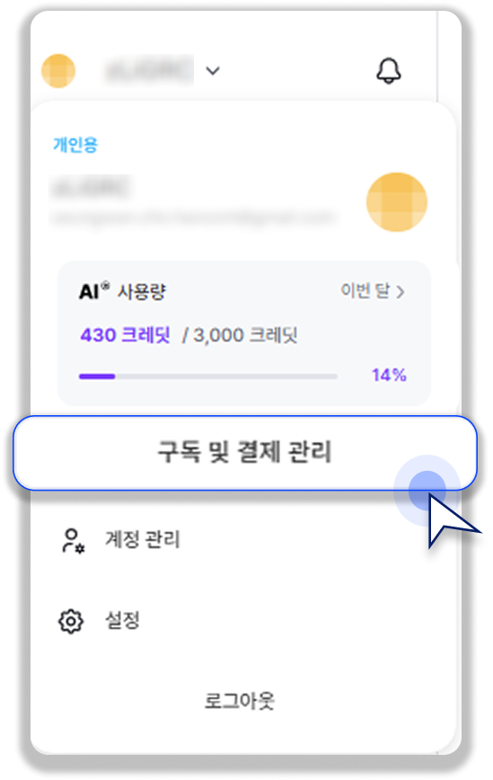The width and height of the screenshot is (493, 780).
Task: Click the 개인용 account type label
Action: click(75, 145)
